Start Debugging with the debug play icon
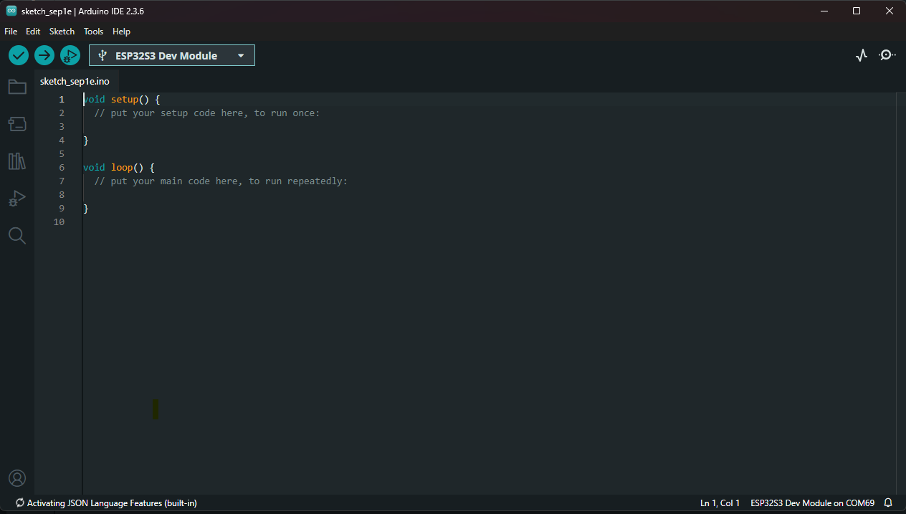Viewport: 906px width, 514px height. [70, 55]
